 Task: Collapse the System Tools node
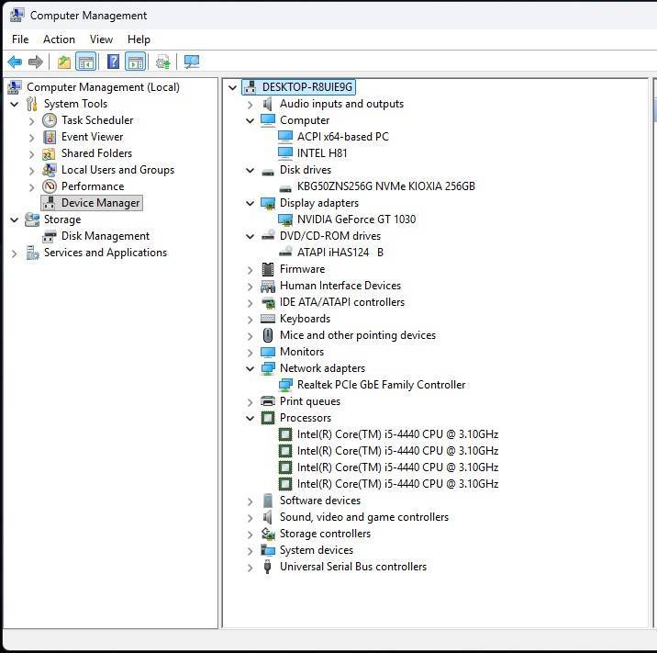(x=14, y=104)
